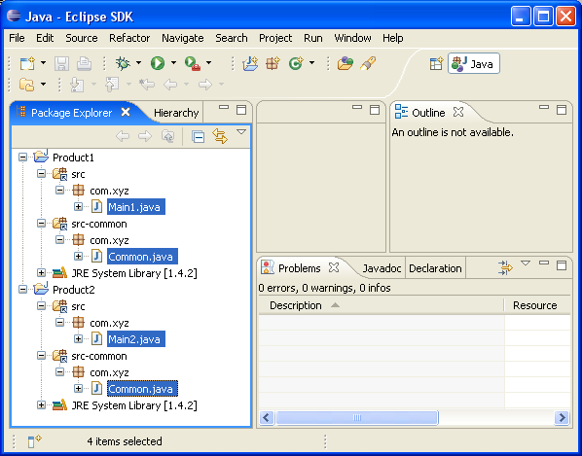
Task: Click the Problems horizontal scrollbar thumb
Action: coord(357,418)
